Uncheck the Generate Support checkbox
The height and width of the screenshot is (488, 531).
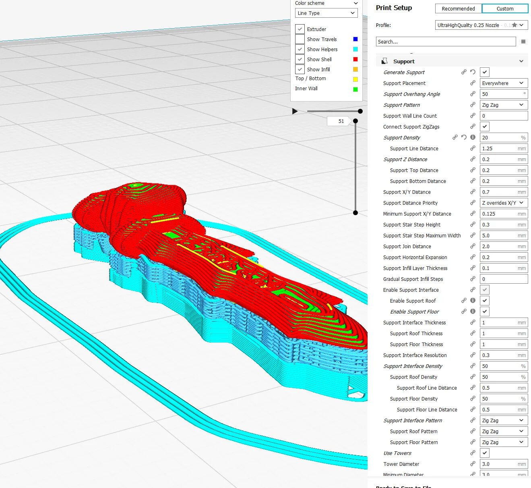[485, 72]
